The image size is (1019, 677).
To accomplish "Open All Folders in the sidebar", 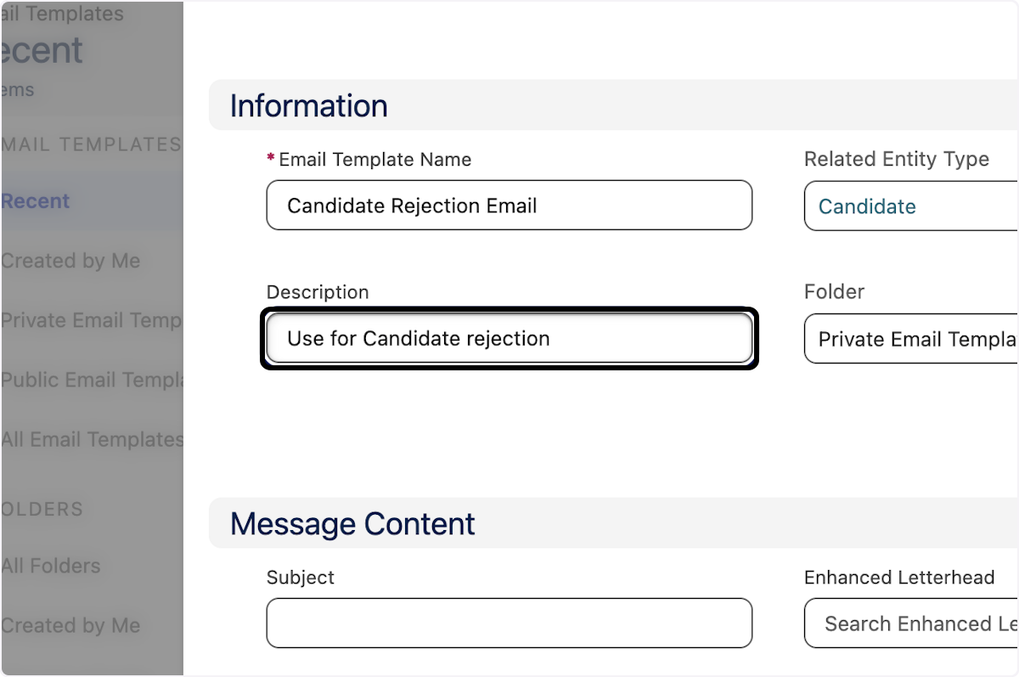I will 51,566.
